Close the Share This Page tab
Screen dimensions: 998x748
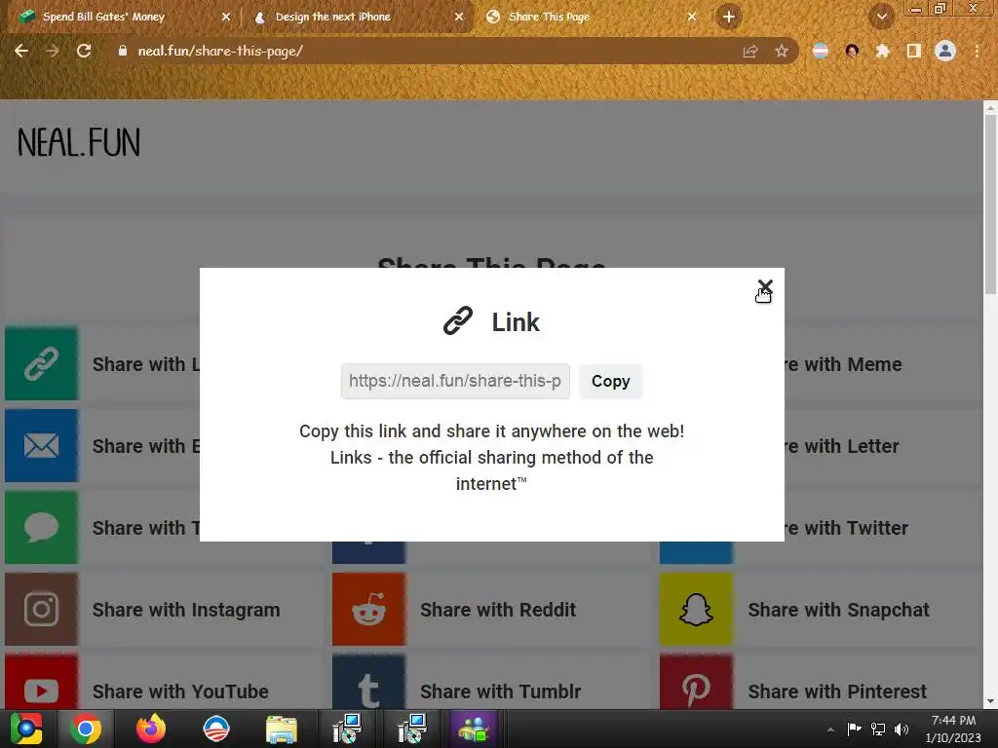692,18
